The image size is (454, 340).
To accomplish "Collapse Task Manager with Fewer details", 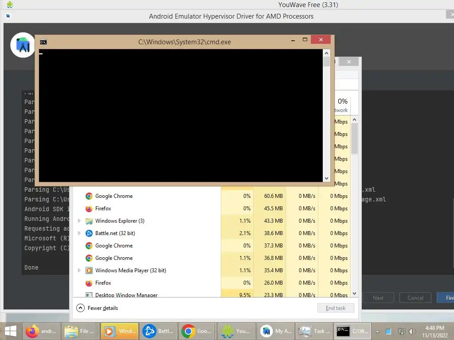I will pyautogui.click(x=97, y=308).
